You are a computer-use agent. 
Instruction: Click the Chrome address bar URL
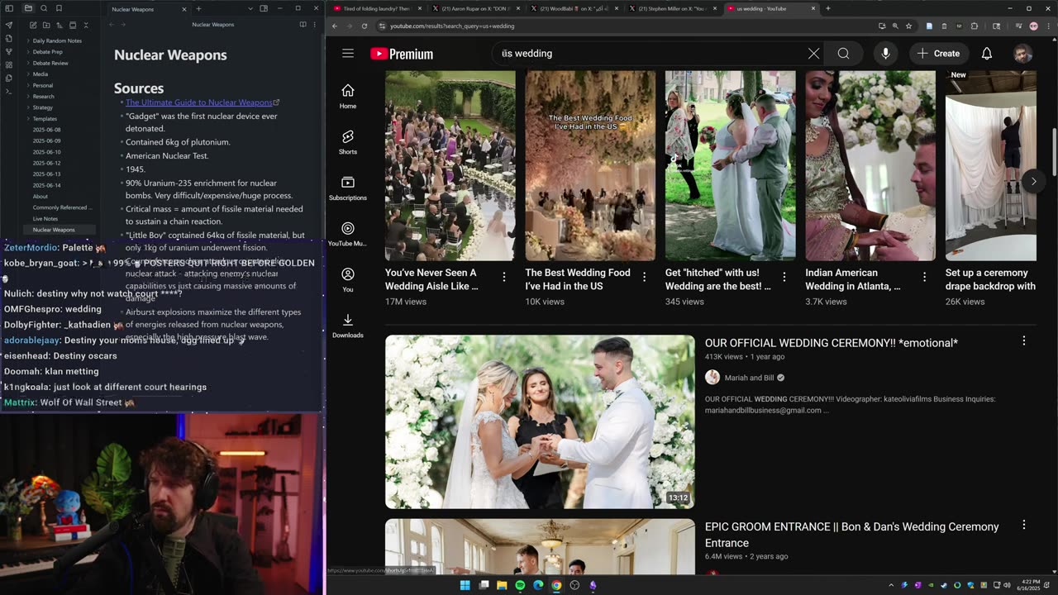pyautogui.click(x=452, y=26)
